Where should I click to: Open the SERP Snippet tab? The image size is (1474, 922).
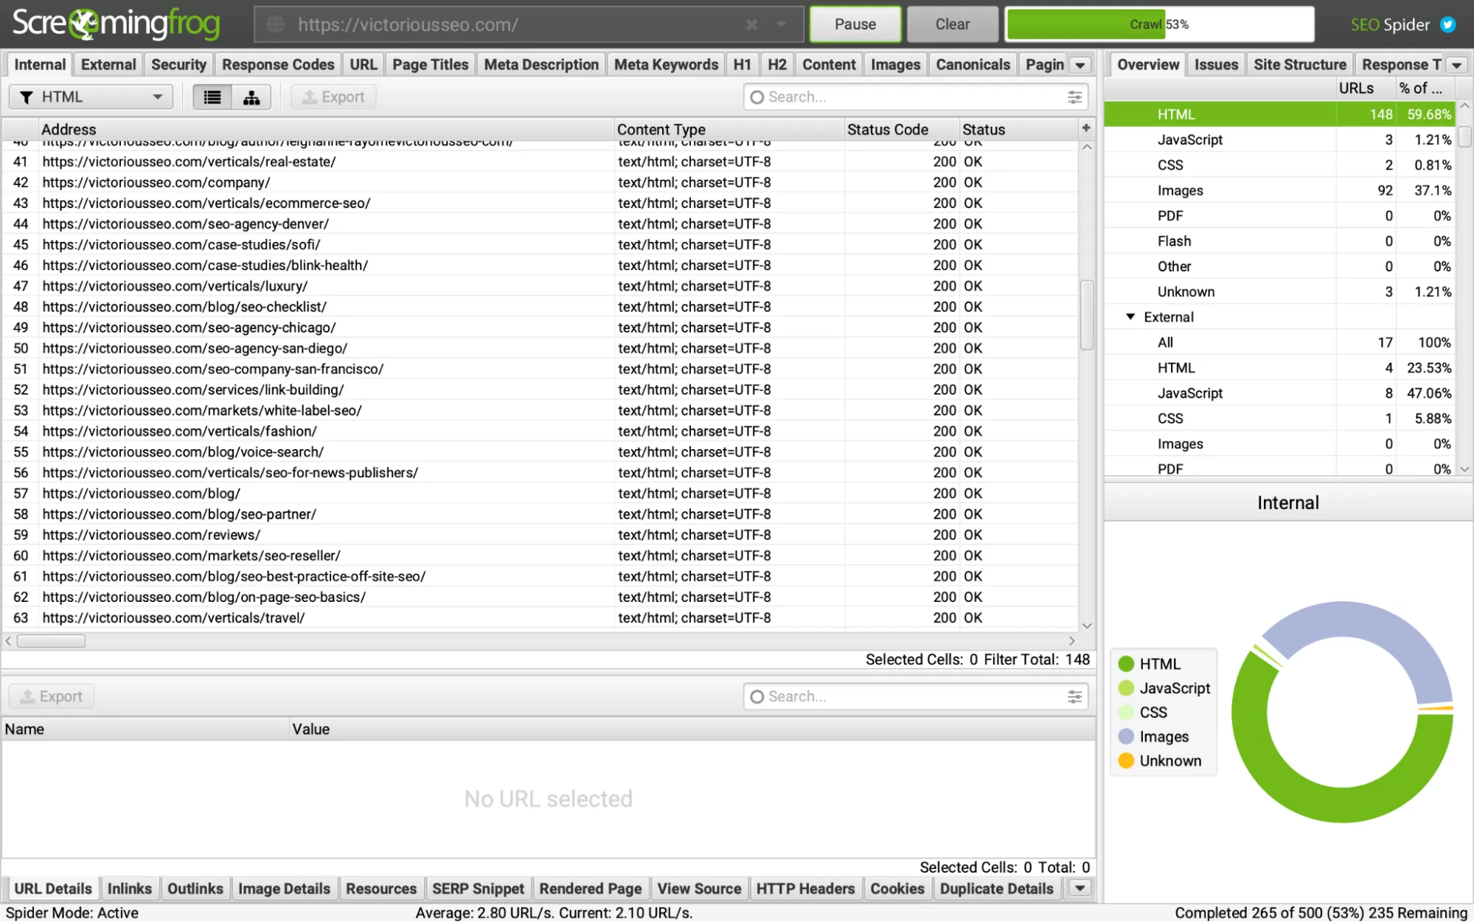[478, 888]
